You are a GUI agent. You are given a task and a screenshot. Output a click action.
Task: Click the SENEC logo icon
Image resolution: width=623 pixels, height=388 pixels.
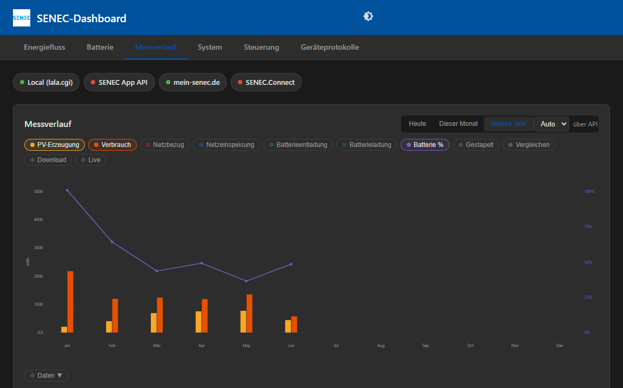pos(22,18)
